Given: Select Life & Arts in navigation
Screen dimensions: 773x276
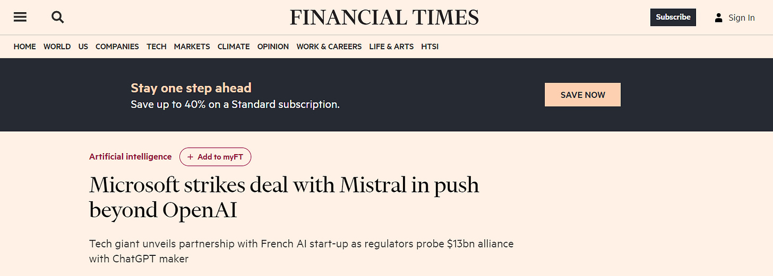Looking at the screenshot, I should [x=391, y=47].
